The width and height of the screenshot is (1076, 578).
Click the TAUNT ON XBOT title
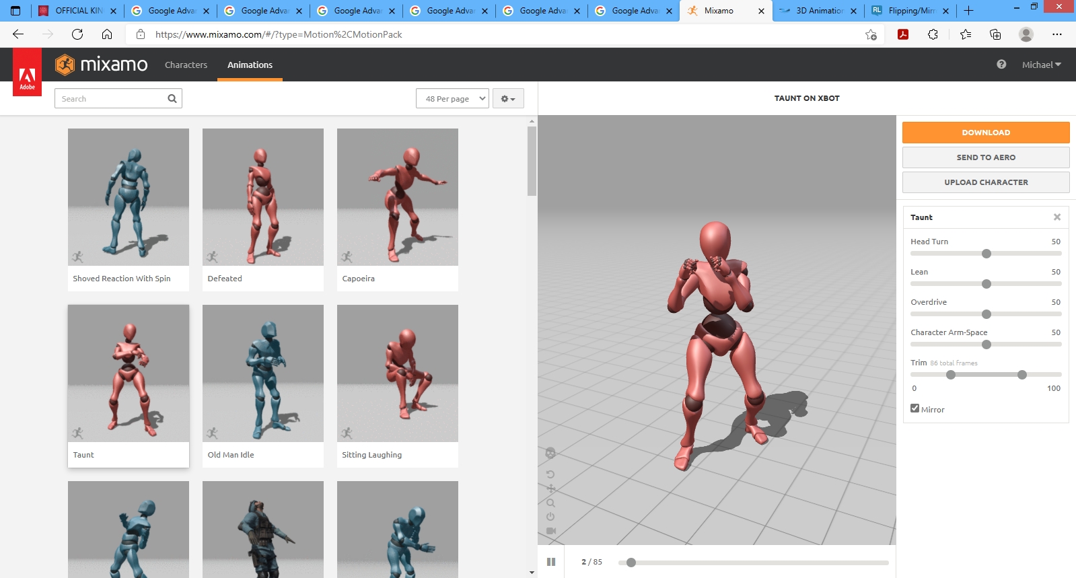[807, 98]
